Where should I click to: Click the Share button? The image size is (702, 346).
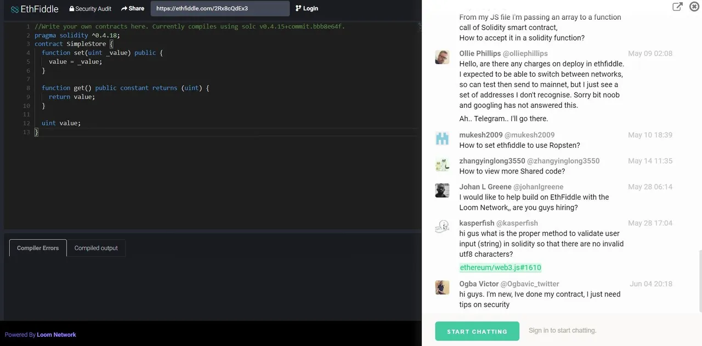point(133,9)
